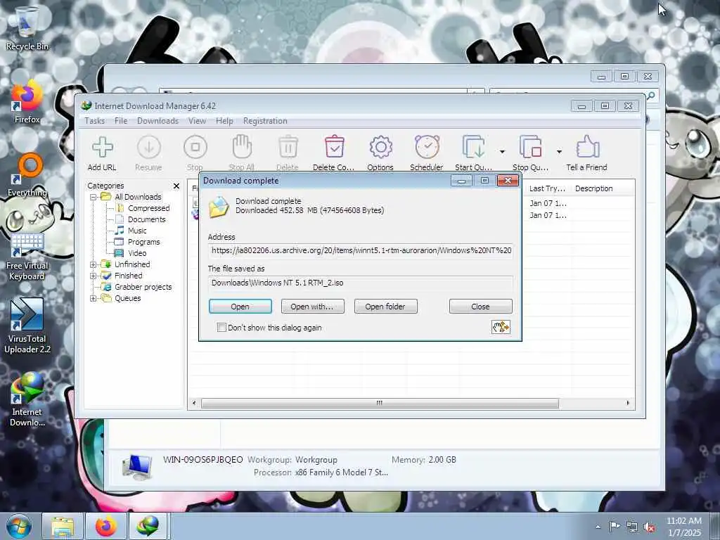Click the Delete Completed toolbar icon
720x540 pixels.
(334, 147)
